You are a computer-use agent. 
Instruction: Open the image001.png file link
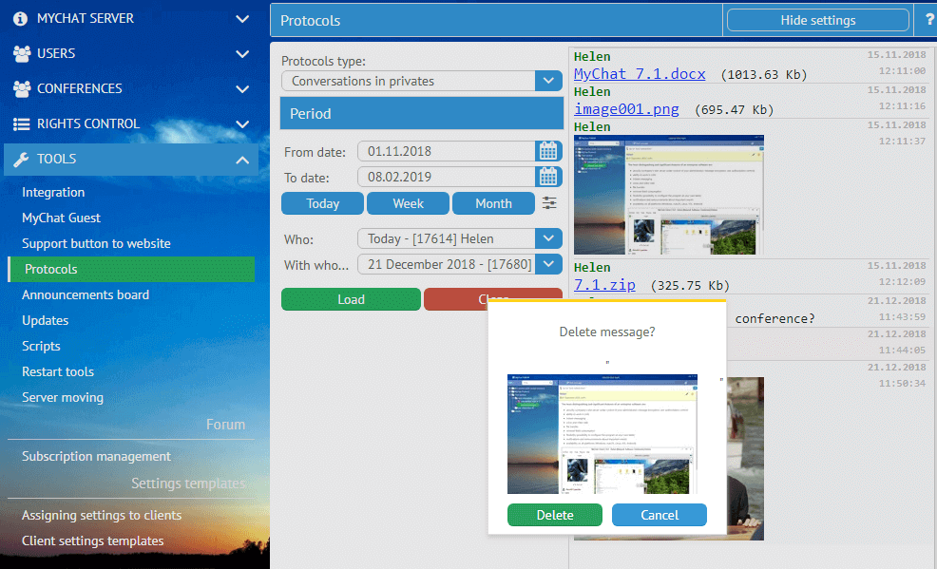626,109
